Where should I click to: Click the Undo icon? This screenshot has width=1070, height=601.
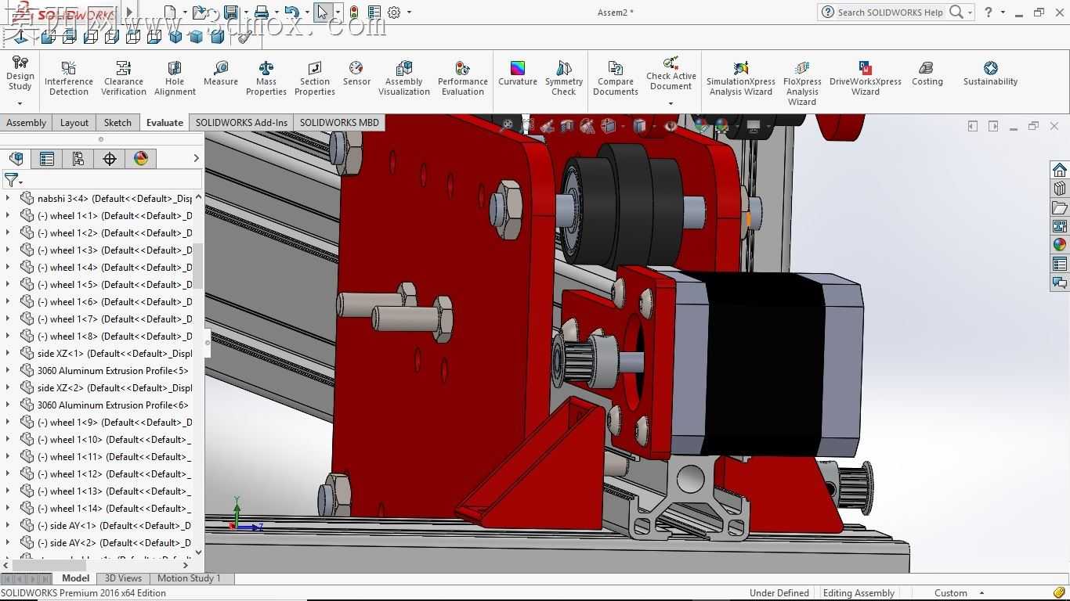292,13
